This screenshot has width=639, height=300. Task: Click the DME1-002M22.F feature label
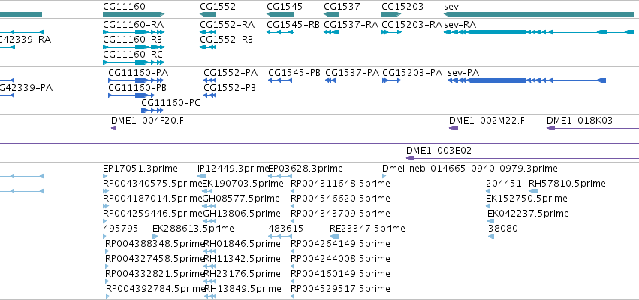[487, 121]
